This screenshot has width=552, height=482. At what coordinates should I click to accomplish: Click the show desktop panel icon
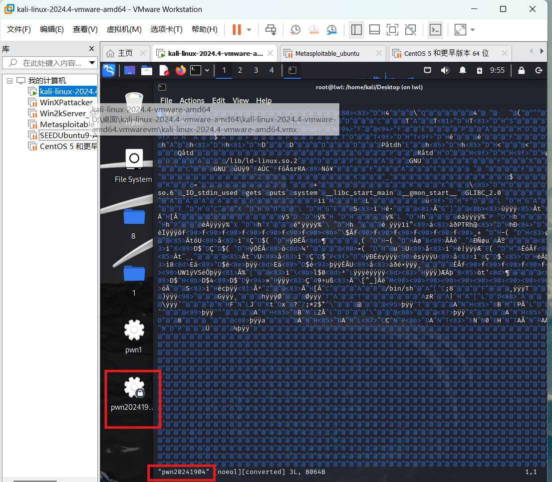tap(130, 70)
